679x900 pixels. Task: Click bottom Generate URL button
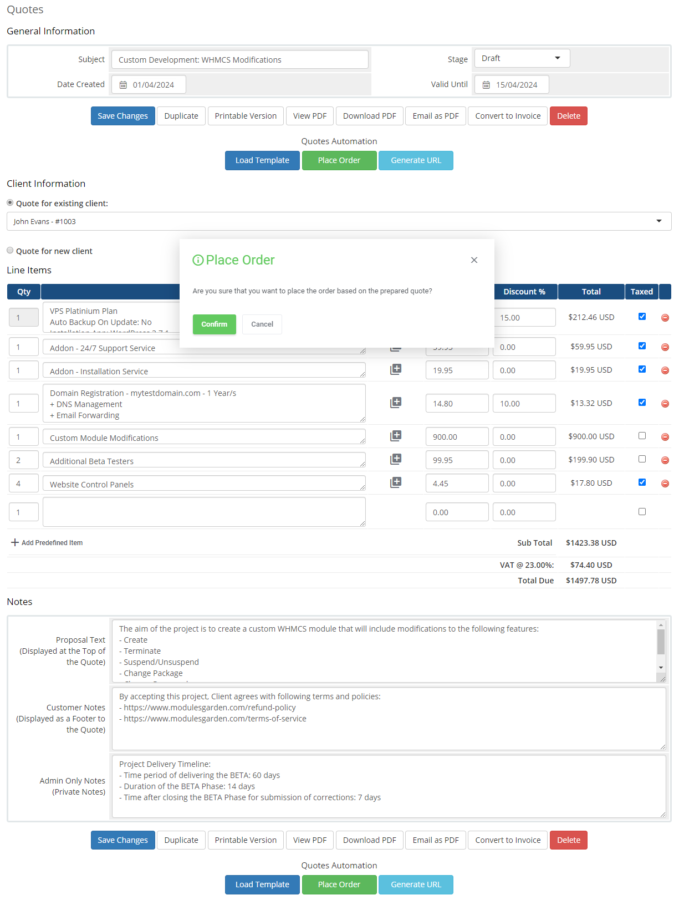(x=416, y=884)
